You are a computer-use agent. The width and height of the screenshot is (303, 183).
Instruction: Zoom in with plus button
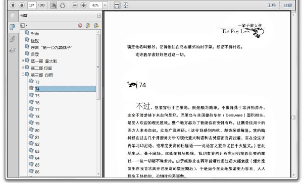(83, 5)
